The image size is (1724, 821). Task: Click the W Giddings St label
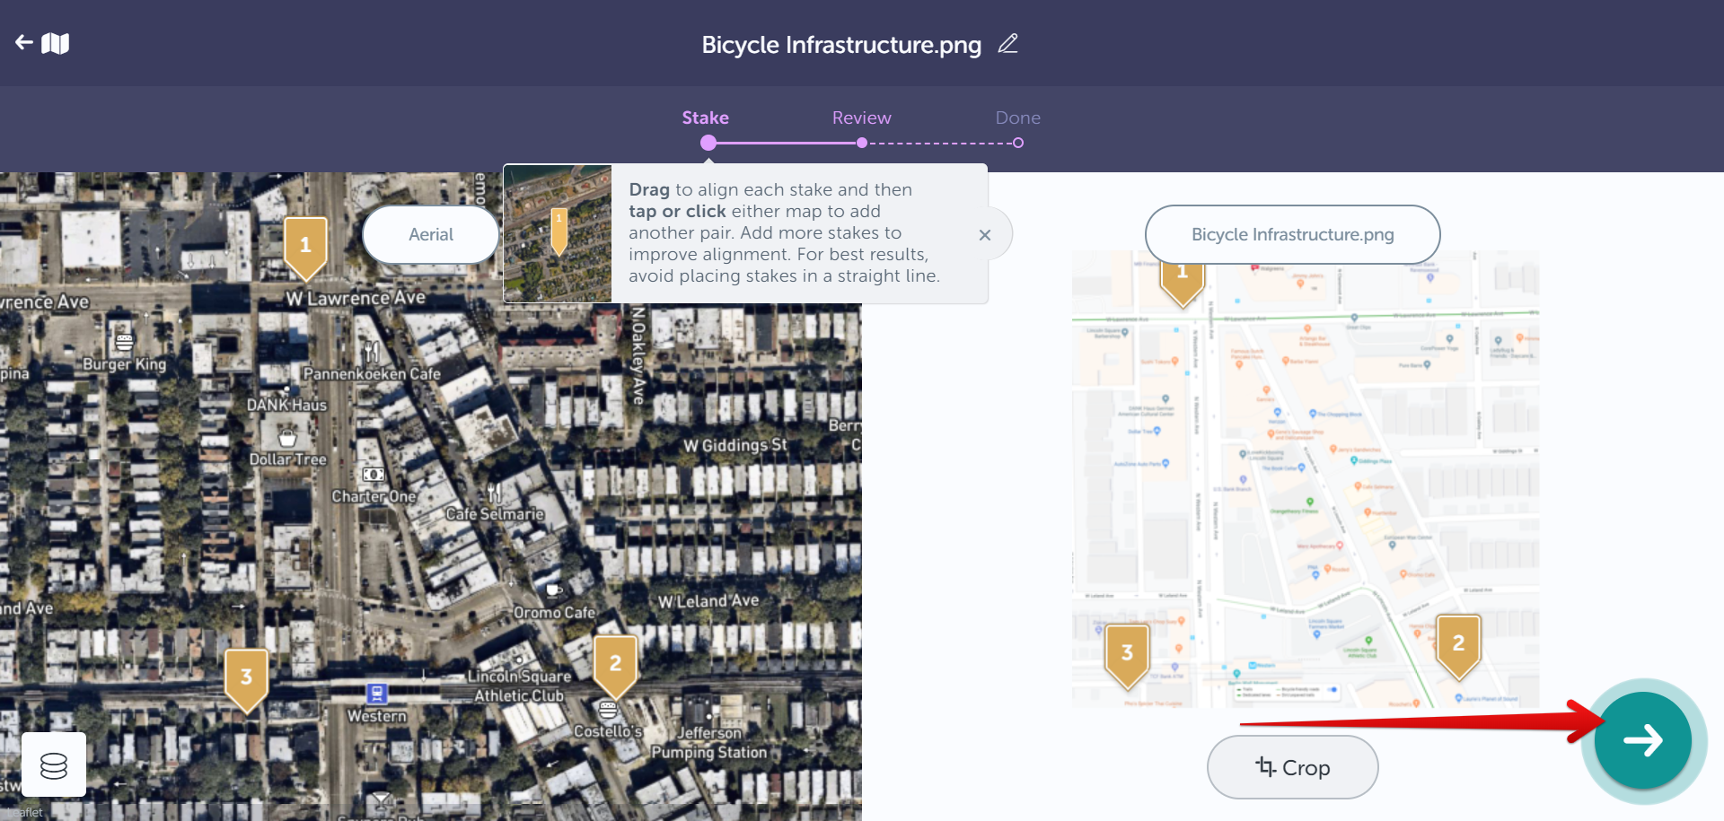coord(734,445)
